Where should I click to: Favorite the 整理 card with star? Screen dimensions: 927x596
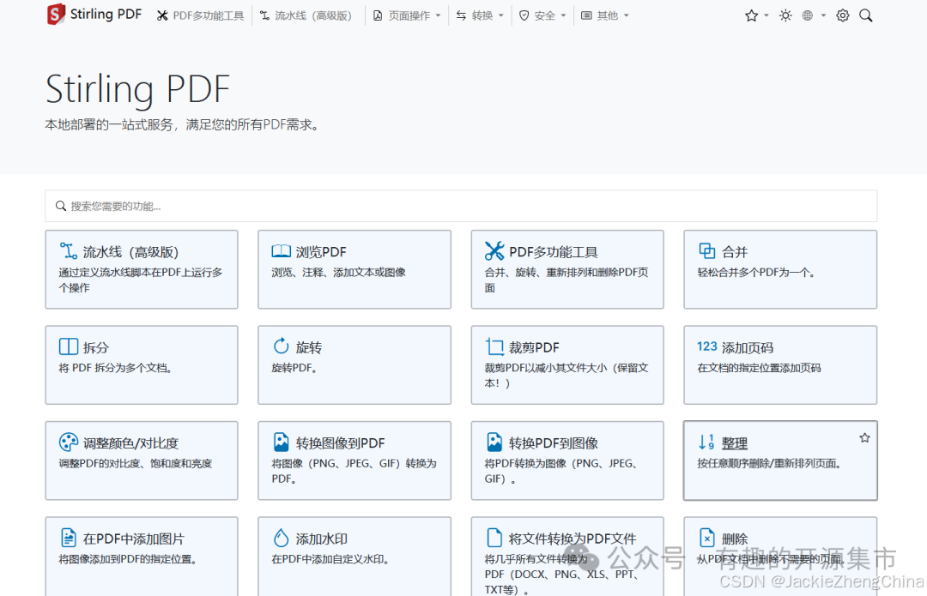pos(864,437)
